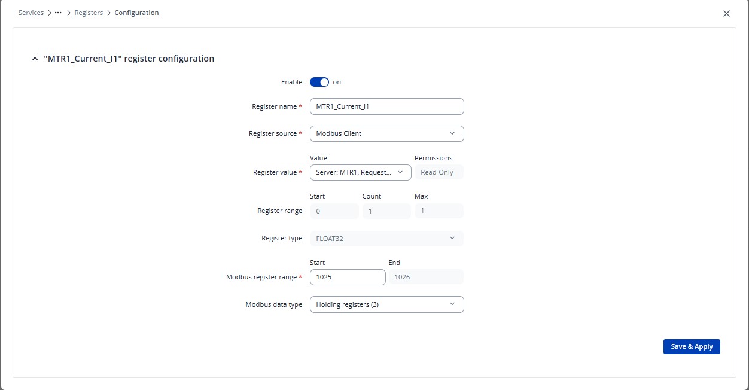This screenshot has height=390, width=749.
Task: Click the Configuration breadcrumb item
Action: (x=136, y=13)
